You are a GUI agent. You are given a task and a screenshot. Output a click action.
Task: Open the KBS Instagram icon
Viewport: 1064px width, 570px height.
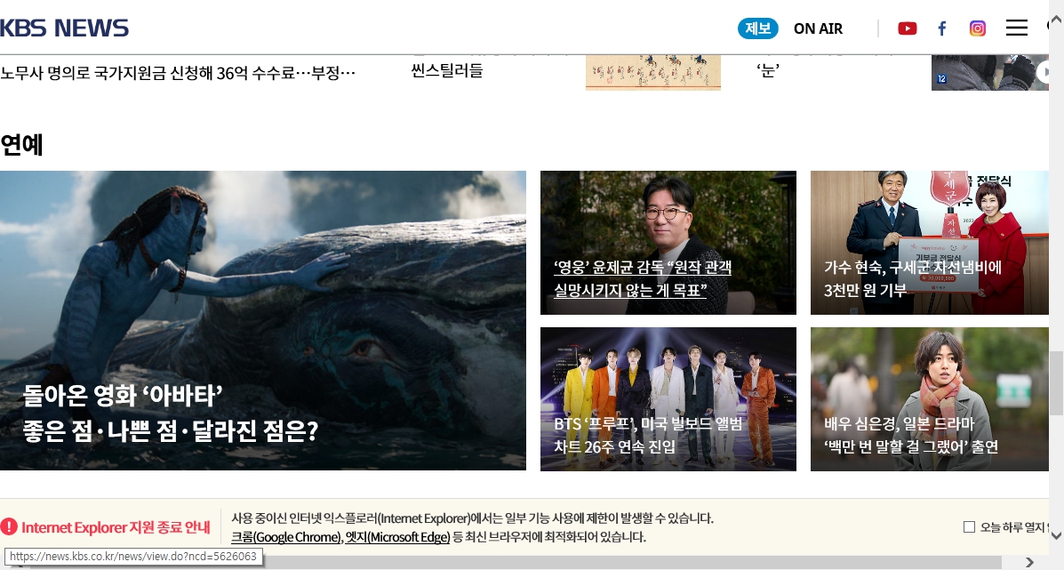coord(977,28)
